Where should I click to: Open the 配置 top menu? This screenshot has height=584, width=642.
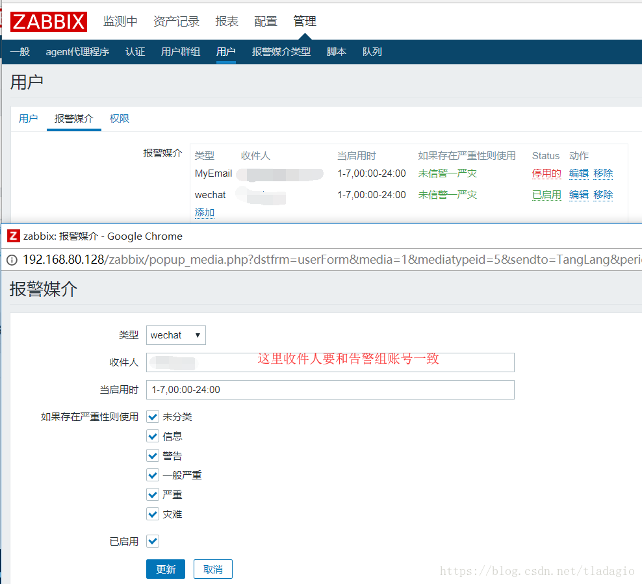pyautogui.click(x=265, y=21)
